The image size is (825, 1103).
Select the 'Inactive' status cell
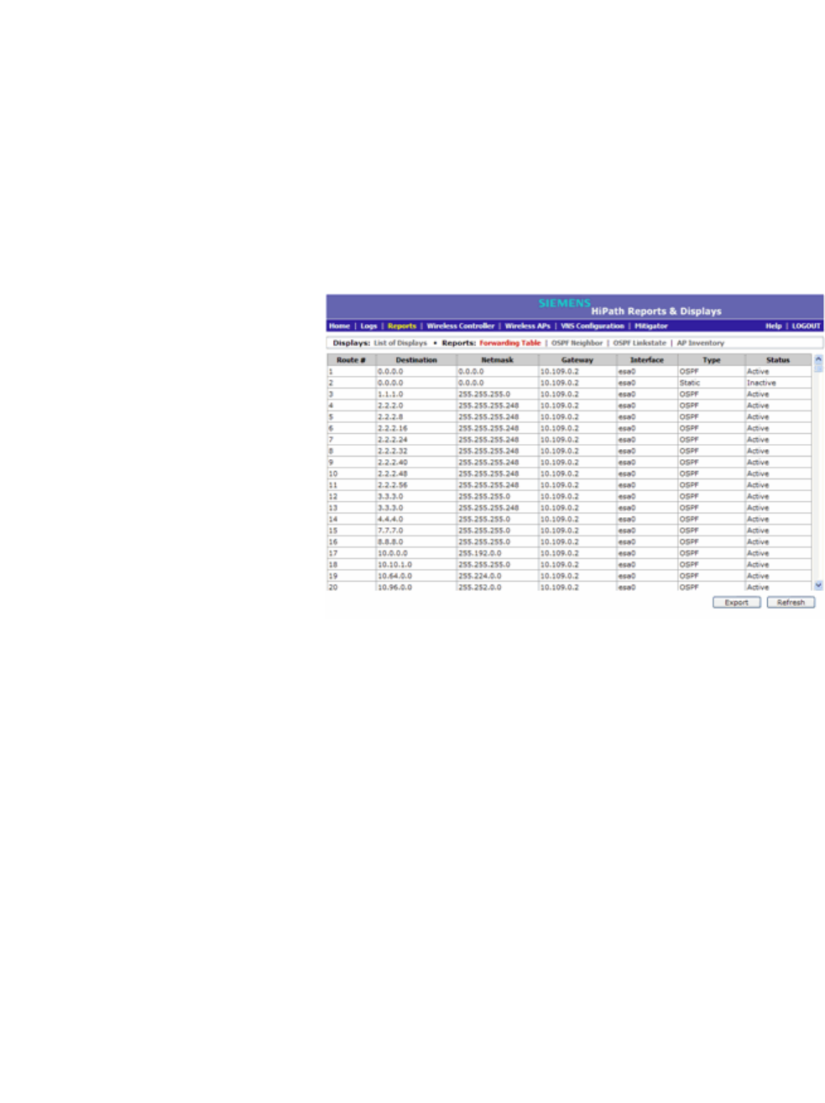click(778, 383)
